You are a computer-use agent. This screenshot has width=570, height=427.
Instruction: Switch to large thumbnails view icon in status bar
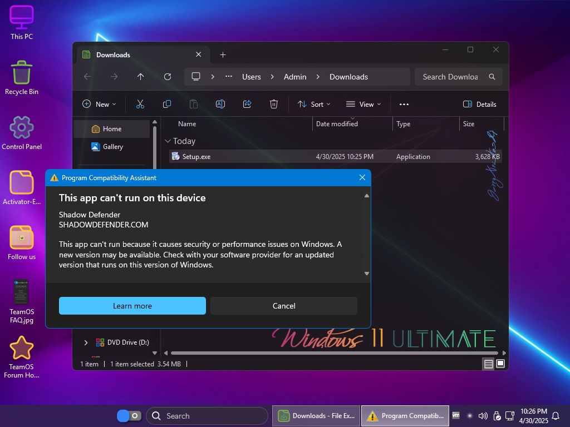pyautogui.click(x=500, y=364)
